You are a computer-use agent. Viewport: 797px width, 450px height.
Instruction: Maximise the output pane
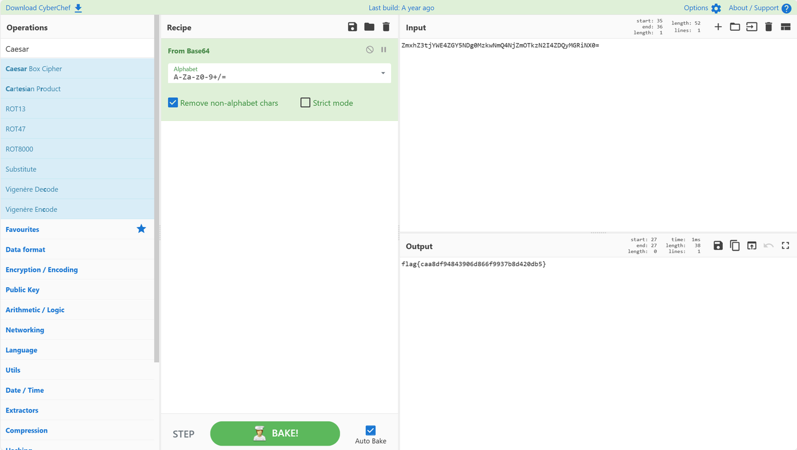785,246
